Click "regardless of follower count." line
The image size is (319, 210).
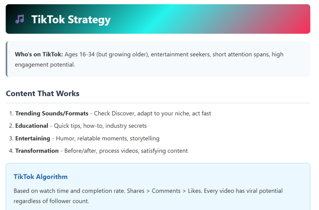[51, 201]
